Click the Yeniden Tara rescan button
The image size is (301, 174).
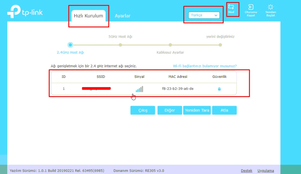point(197,110)
